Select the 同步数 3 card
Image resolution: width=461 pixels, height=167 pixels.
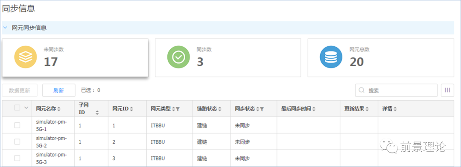click(x=228, y=58)
